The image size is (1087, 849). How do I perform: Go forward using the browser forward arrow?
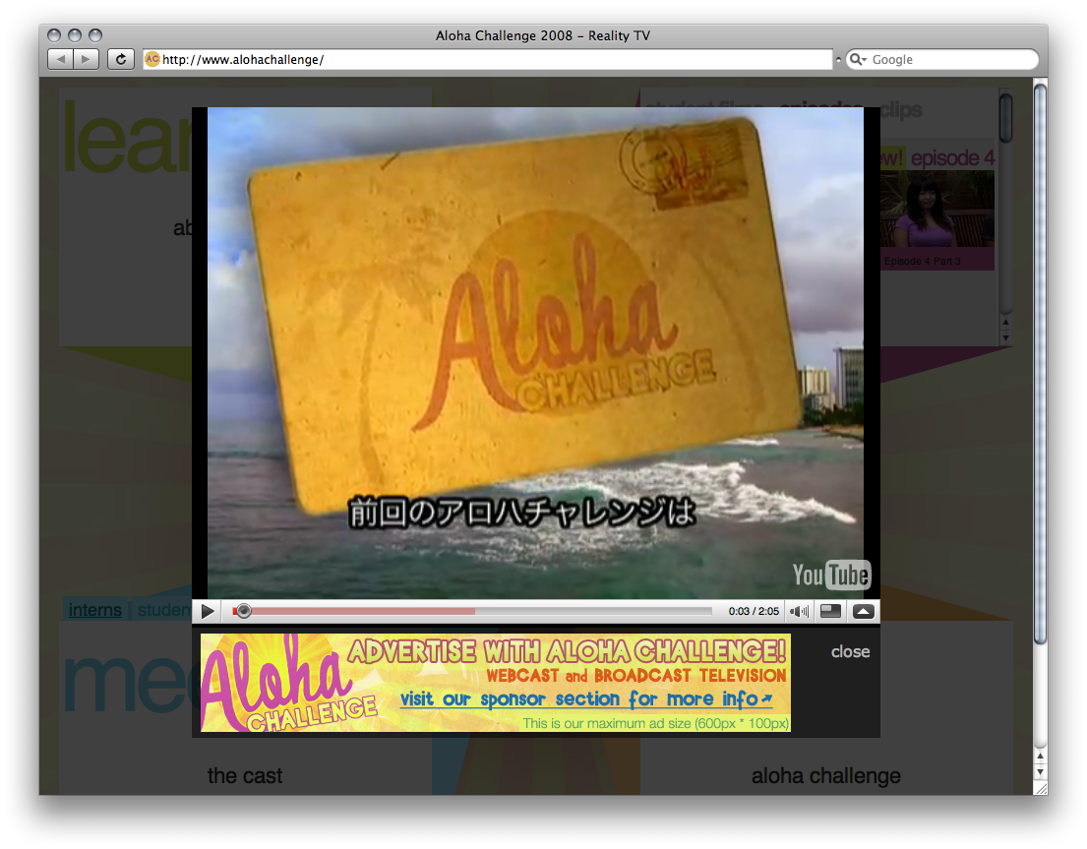click(87, 60)
